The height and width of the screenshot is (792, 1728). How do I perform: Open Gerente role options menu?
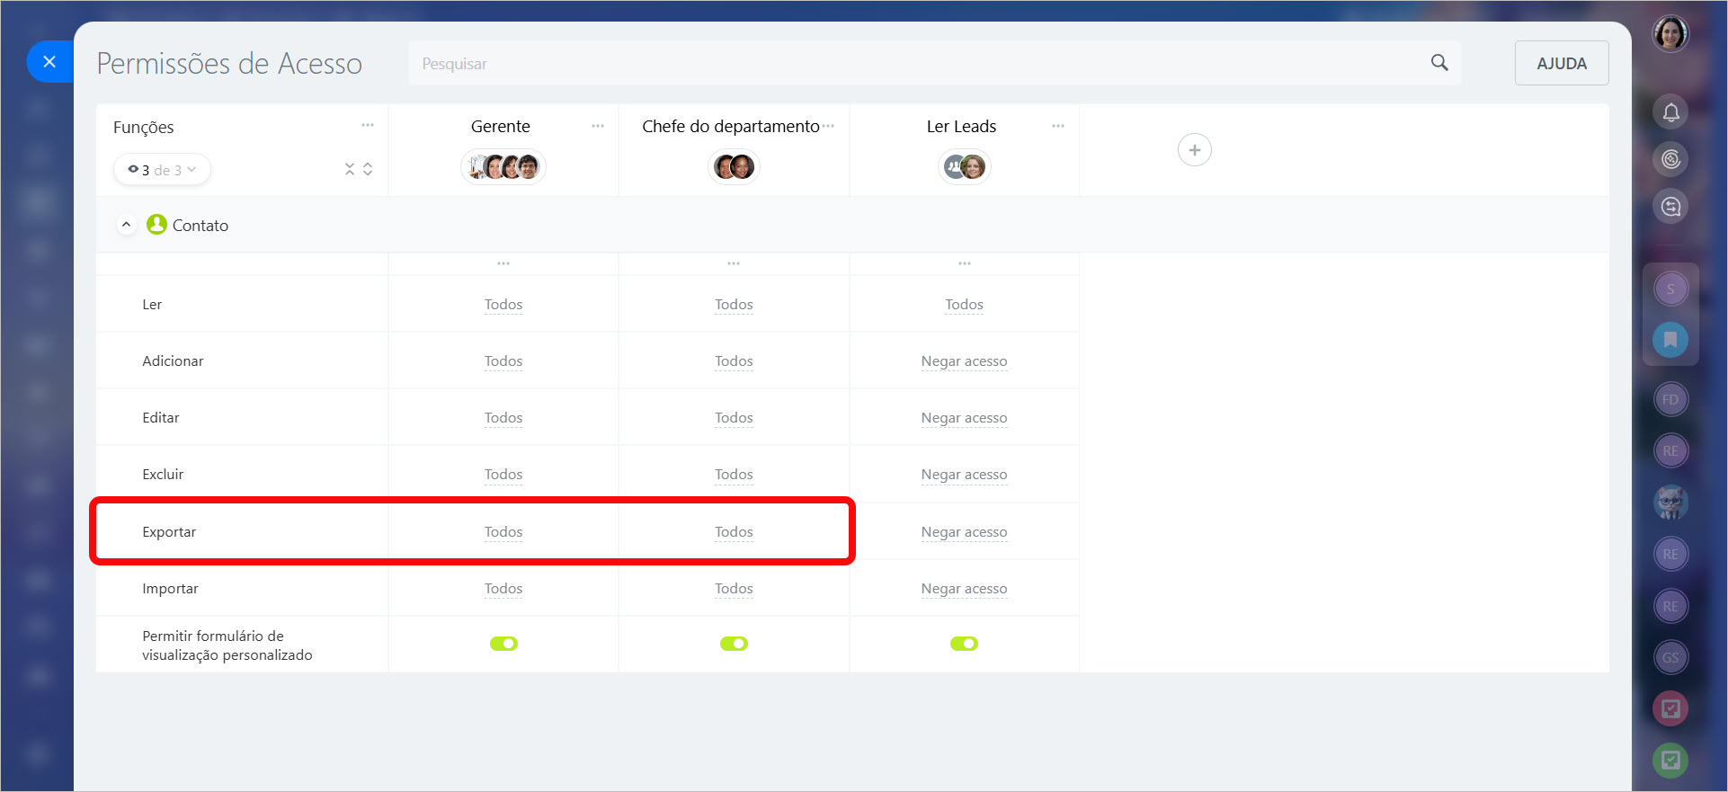pyautogui.click(x=598, y=125)
